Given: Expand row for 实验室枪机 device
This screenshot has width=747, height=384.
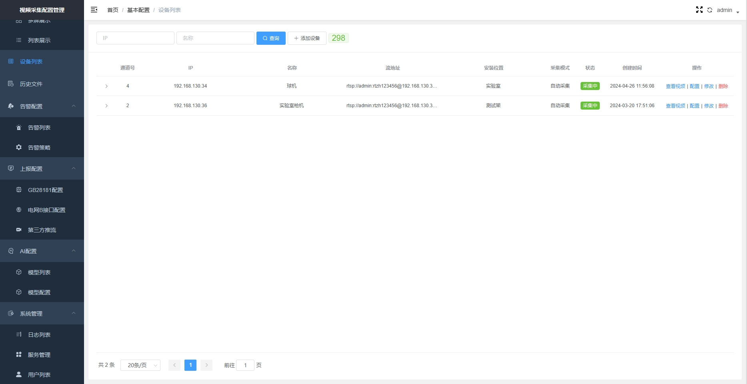Looking at the screenshot, I should pos(106,106).
